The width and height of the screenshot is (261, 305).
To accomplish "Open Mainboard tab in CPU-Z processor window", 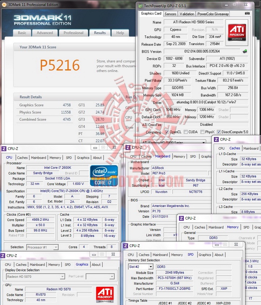I will click(x=38, y=158).
